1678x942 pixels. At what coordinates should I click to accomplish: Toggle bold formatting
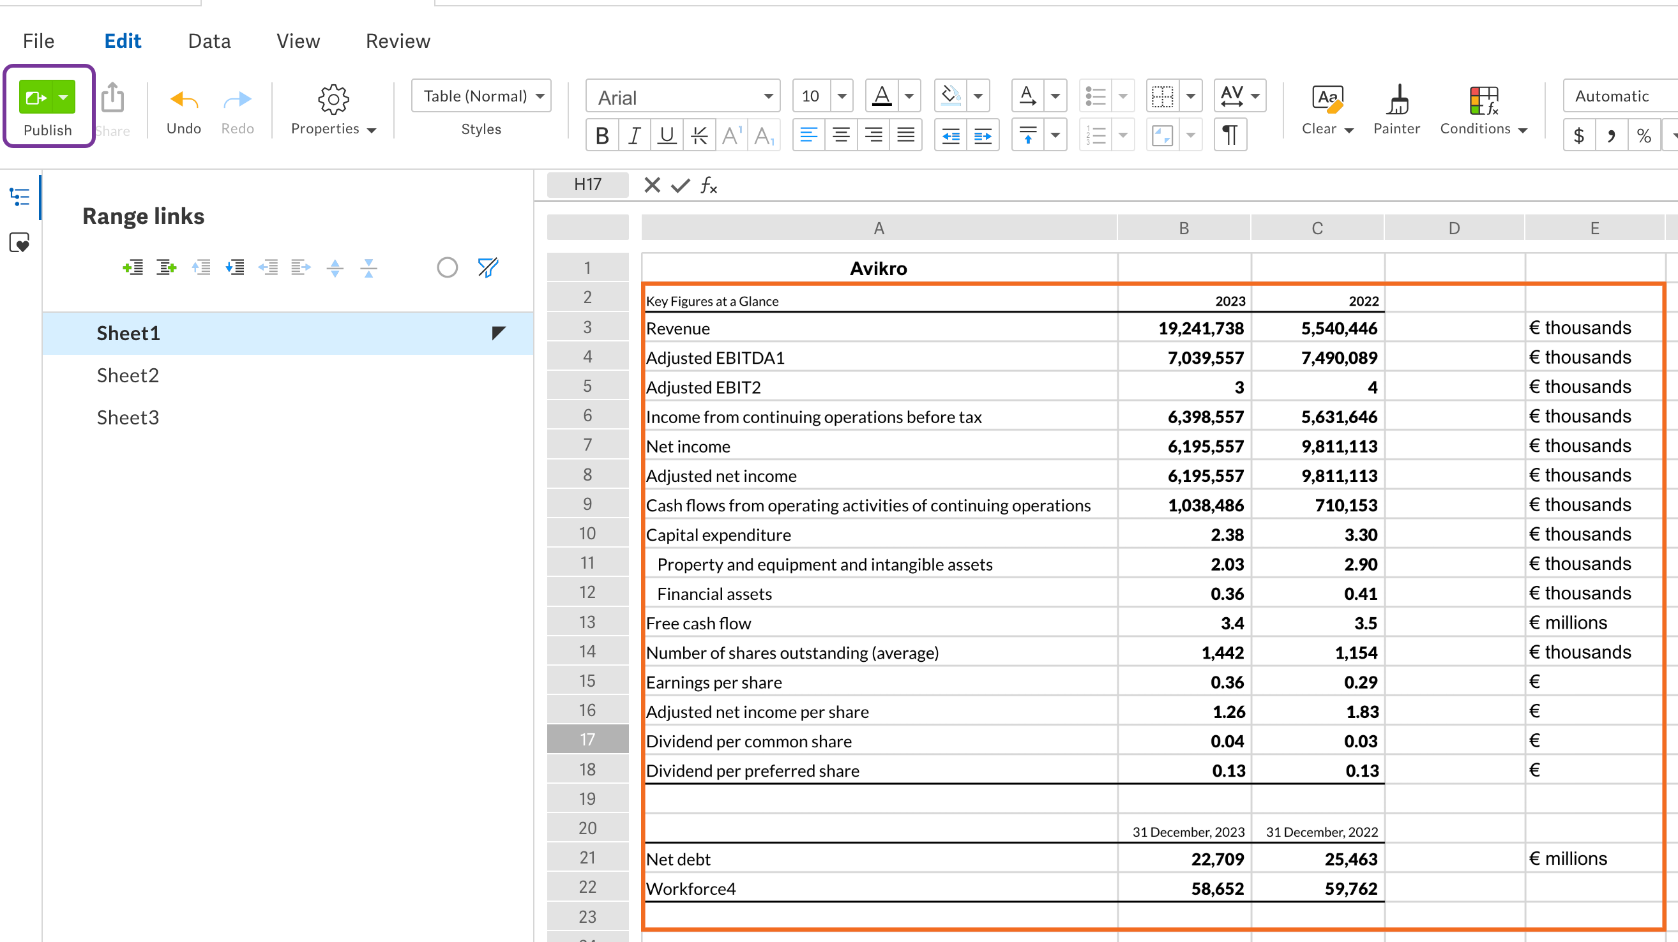pos(602,135)
